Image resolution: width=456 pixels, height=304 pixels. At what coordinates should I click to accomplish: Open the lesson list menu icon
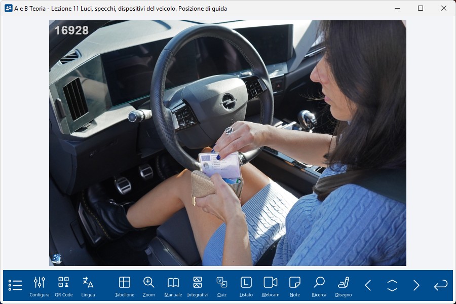coord(15,285)
